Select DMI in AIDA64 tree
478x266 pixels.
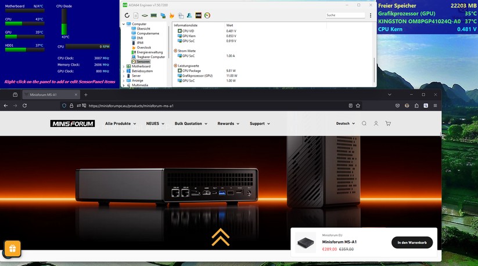[x=139, y=38]
